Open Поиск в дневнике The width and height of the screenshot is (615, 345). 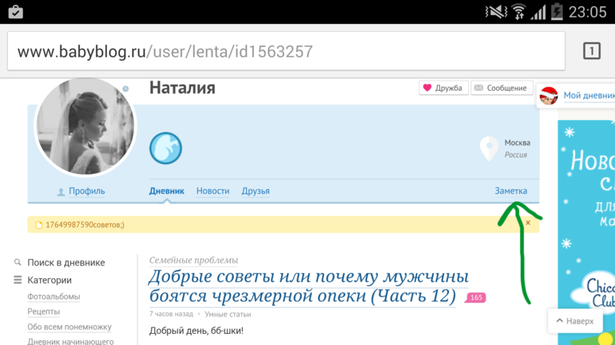click(x=65, y=262)
